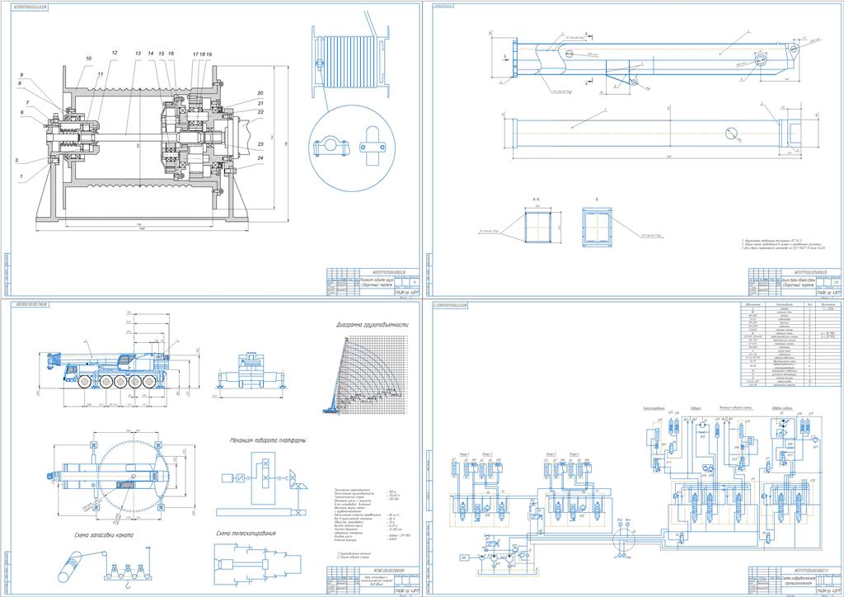The height and width of the screenshot is (597, 844).
Task: Click part callout number 9 on winch drawing
Action: pos(22,75)
